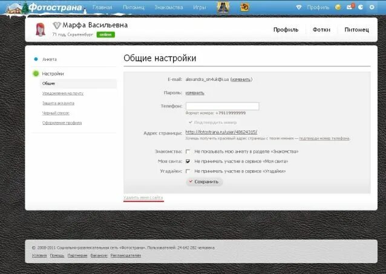The width and height of the screenshot is (386, 274).
Task: Open Анкета in the sidebar
Action: click(50, 59)
